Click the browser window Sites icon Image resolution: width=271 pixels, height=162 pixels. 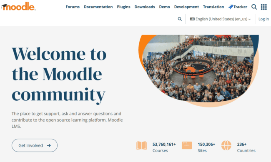click(187, 145)
